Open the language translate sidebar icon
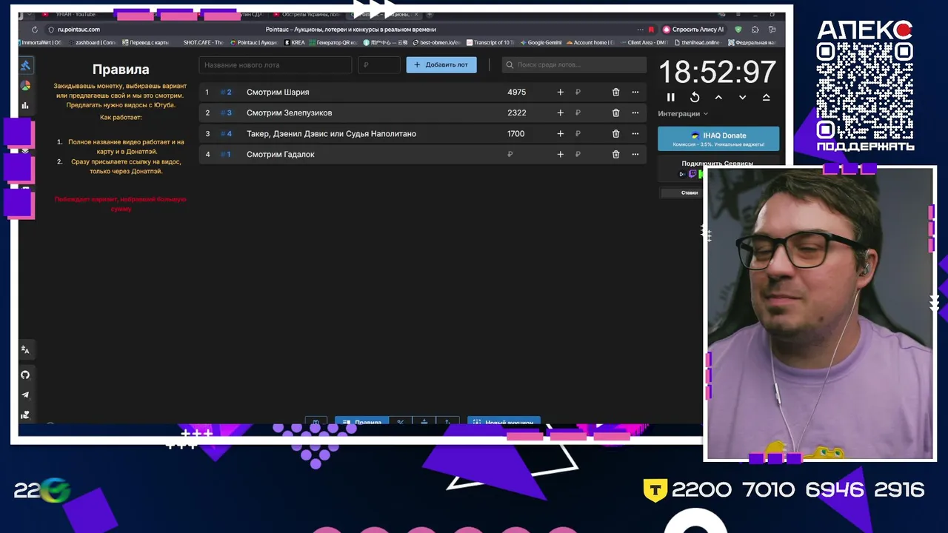The width and height of the screenshot is (948, 533). (25, 349)
